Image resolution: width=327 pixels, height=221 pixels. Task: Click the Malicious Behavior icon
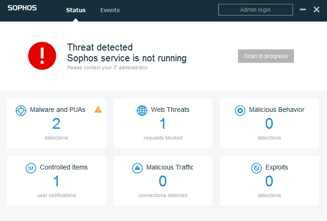[x=240, y=110]
